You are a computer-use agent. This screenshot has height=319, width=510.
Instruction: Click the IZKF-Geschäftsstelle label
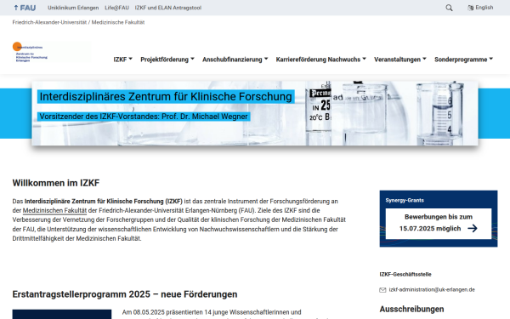405,275
